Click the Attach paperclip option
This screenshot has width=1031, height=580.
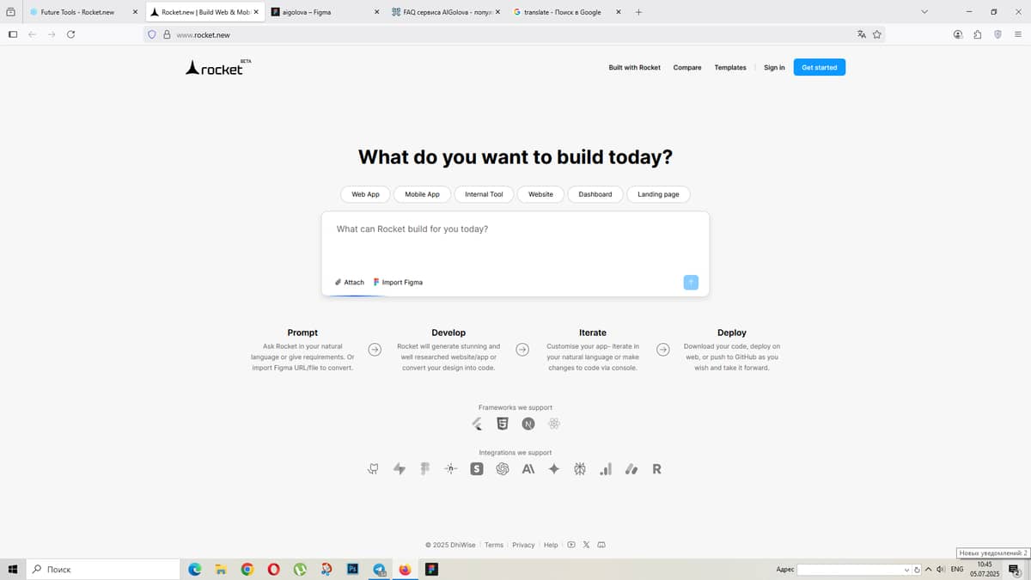tap(350, 282)
